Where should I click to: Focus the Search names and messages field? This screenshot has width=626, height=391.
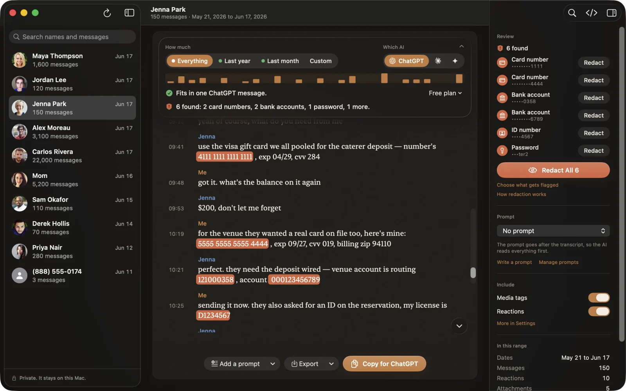click(72, 37)
